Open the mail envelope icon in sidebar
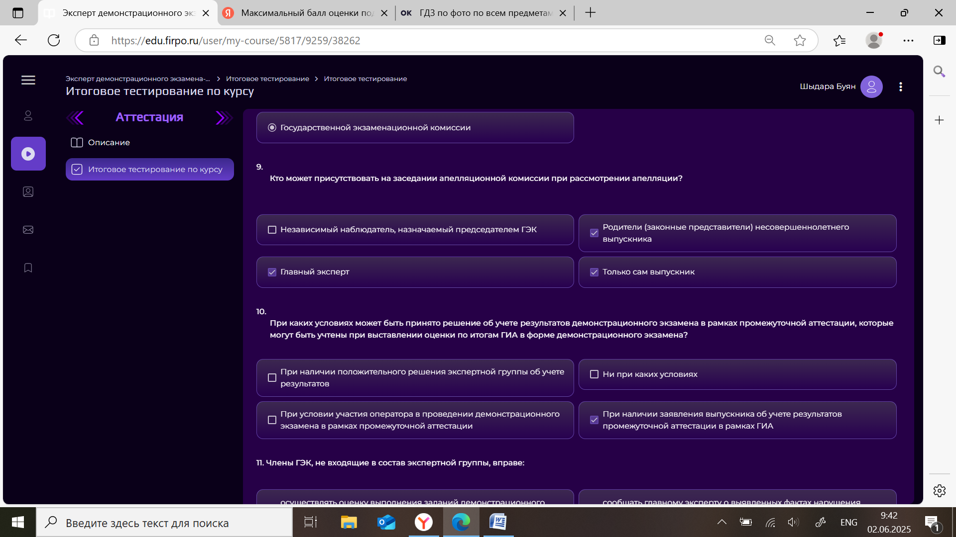The width and height of the screenshot is (956, 537). point(28,230)
